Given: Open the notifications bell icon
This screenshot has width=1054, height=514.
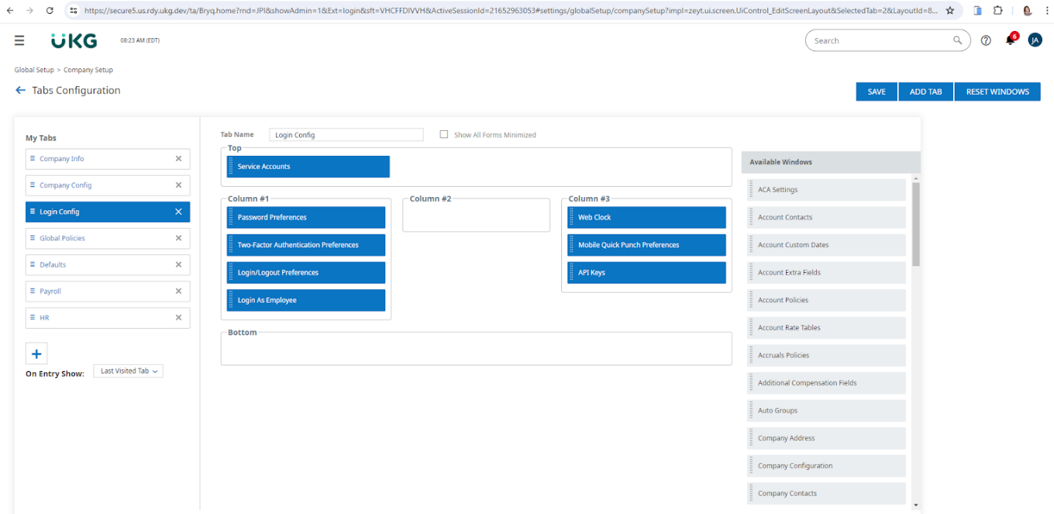Looking at the screenshot, I should pos(1010,41).
